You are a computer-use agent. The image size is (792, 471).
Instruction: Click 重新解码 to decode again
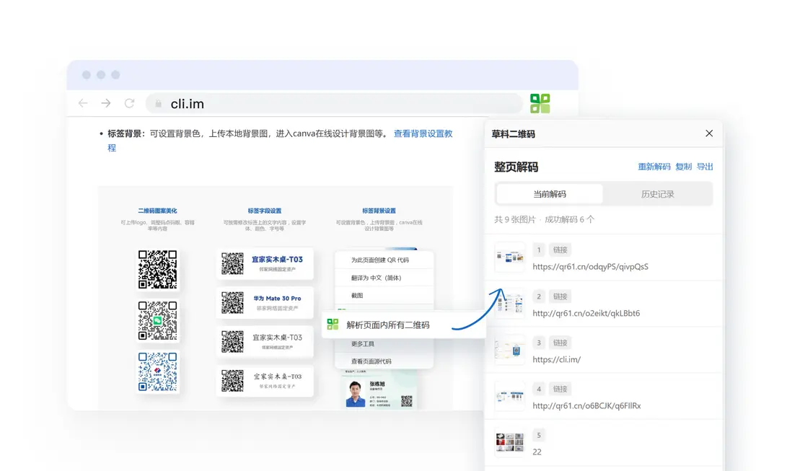click(654, 167)
